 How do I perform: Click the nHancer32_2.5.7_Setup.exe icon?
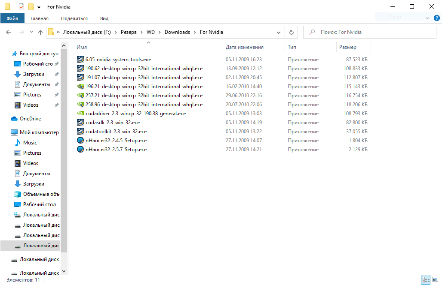coord(80,149)
